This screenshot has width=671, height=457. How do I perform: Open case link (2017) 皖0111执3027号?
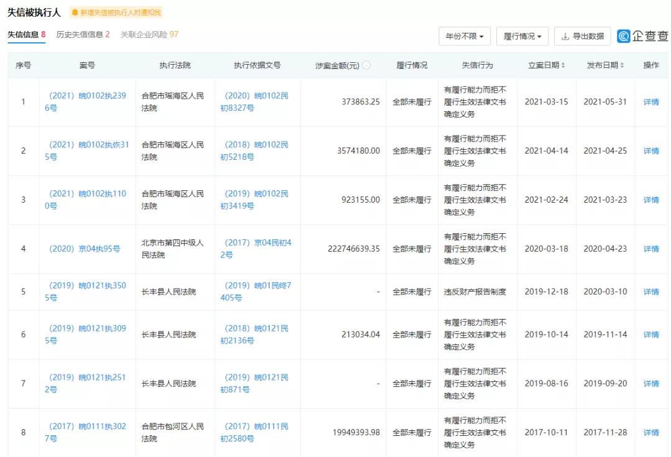pyautogui.click(x=88, y=433)
